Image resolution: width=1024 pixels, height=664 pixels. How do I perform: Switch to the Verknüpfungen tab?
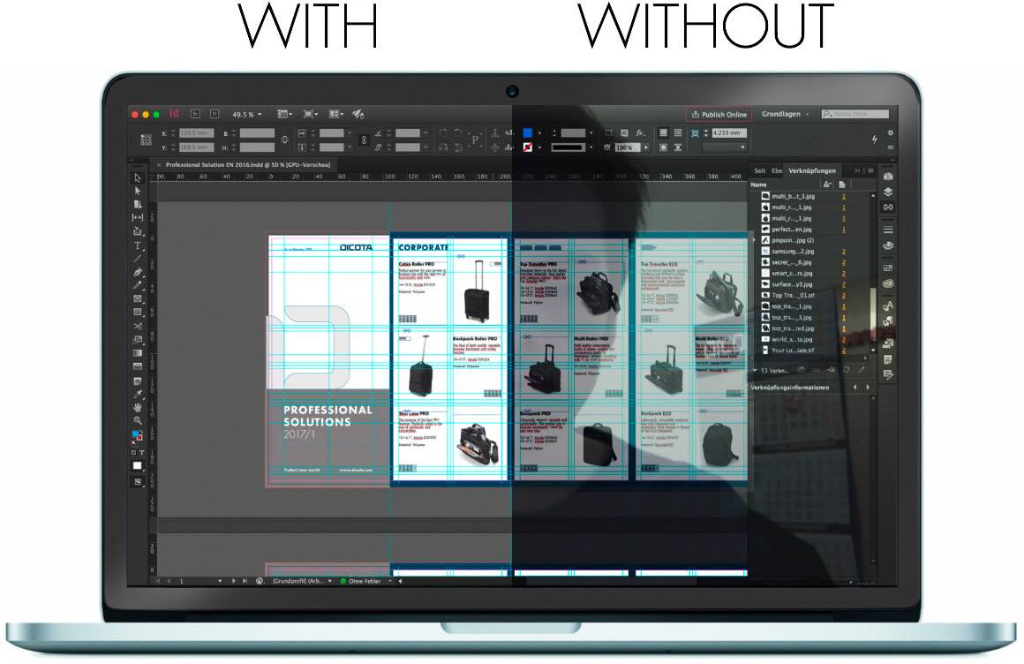click(x=811, y=170)
